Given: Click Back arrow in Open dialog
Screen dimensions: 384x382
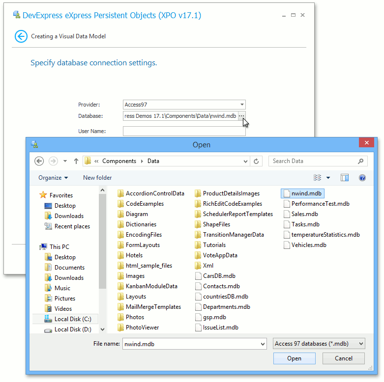Looking at the screenshot, I should click(39, 161).
